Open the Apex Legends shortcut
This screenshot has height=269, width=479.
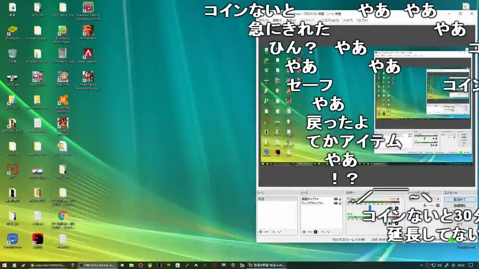88,56
